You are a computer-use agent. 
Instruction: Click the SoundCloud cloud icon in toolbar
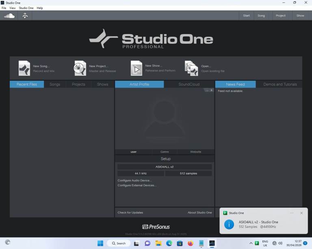pos(9,16)
